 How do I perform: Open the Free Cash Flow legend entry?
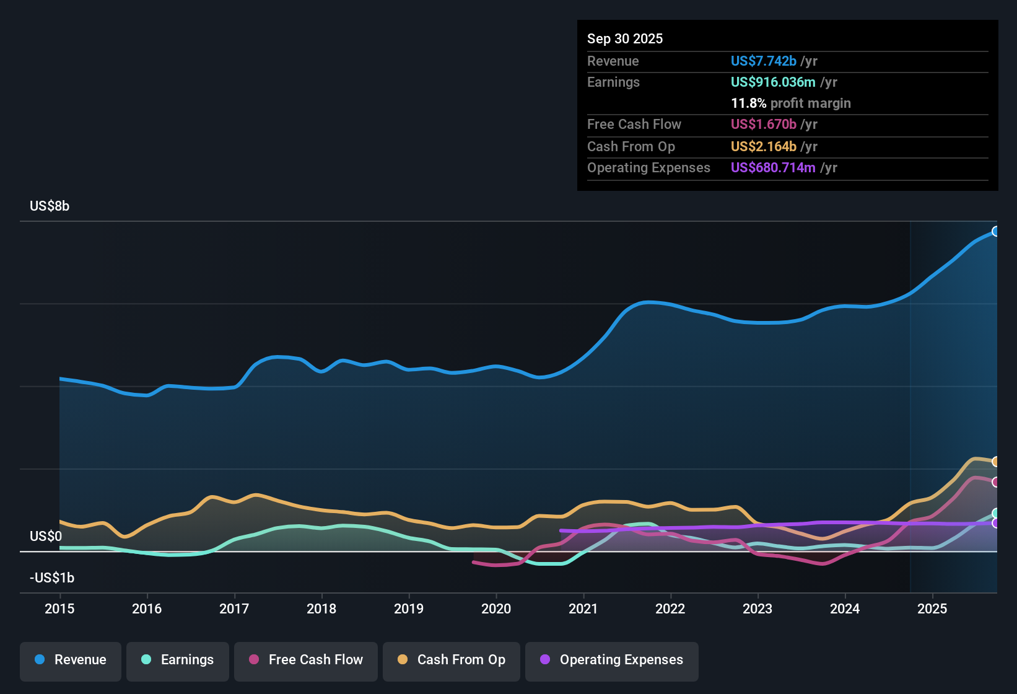tap(305, 660)
